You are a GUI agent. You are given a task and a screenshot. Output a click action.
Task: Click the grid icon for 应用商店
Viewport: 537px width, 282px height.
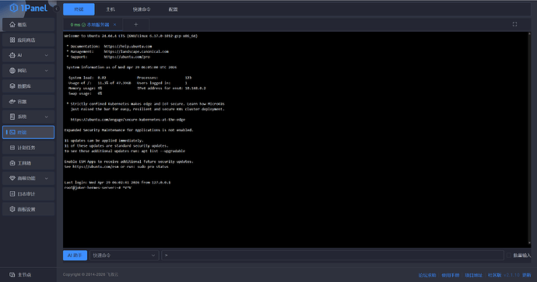[x=12, y=40]
